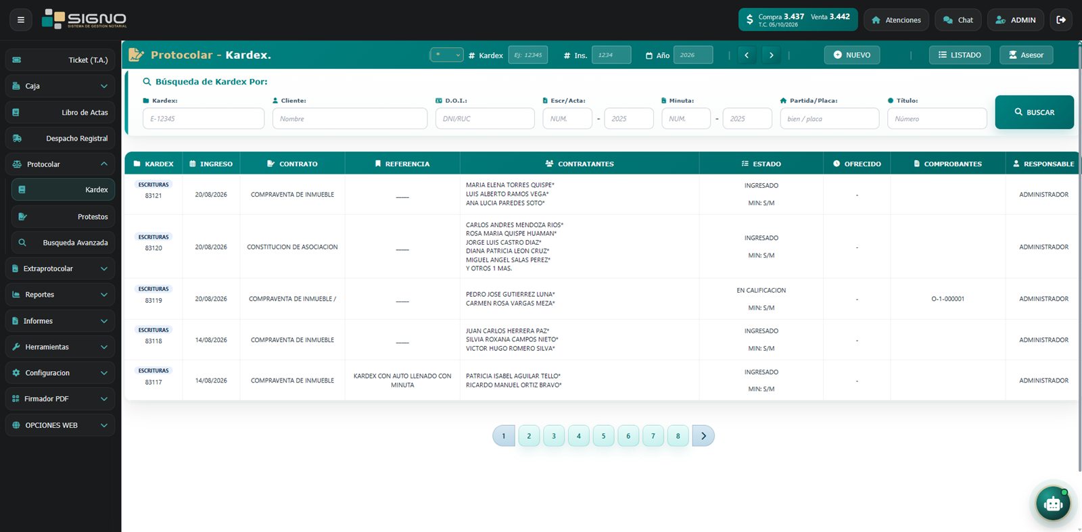
Task: Focus the Cliente Nombre input field
Action: 350,118
